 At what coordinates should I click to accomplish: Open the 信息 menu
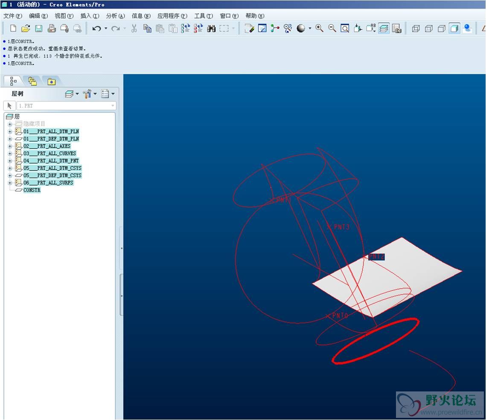141,16
